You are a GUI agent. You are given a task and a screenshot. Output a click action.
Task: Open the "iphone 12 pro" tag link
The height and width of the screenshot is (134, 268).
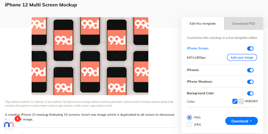44,102
